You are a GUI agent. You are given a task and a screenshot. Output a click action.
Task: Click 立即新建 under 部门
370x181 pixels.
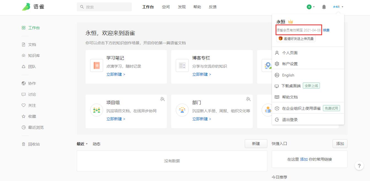(x=202, y=119)
